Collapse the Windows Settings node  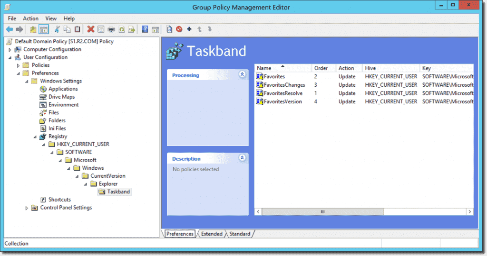click(27, 81)
